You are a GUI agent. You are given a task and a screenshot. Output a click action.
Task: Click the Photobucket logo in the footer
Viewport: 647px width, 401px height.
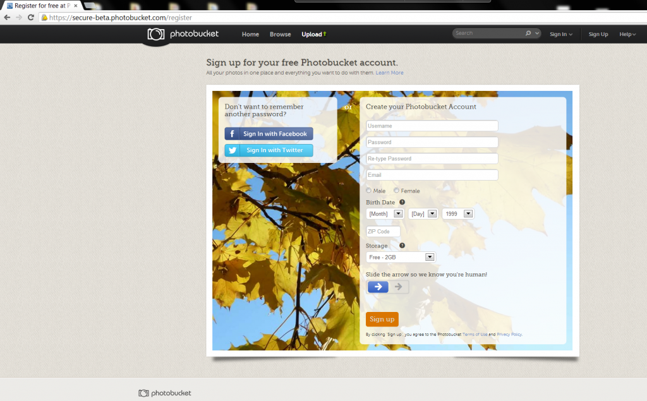165,393
